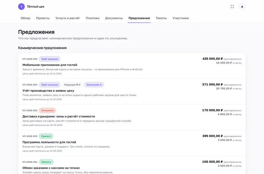The height and width of the screenshot is (174, 264).
Task: Switch to the Обзор tab
Action: tap(25, 18)
